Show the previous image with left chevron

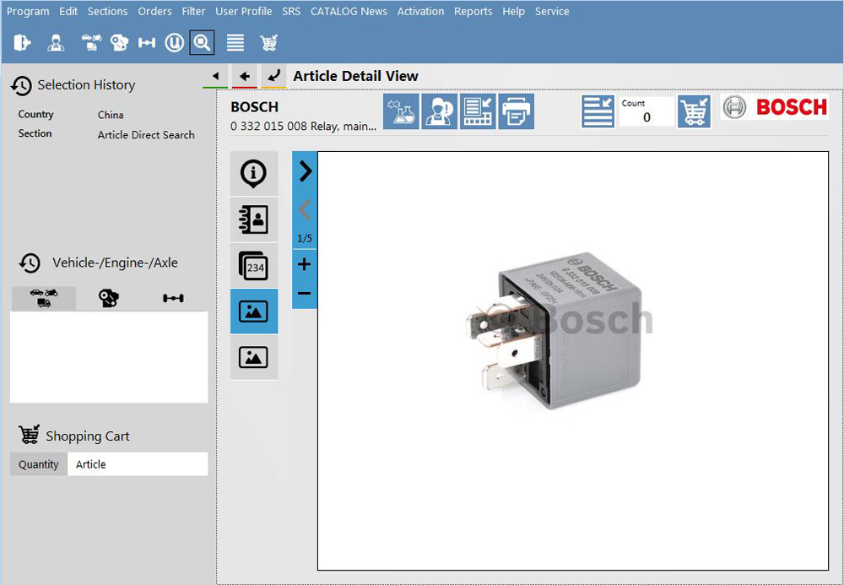(305, 210)
